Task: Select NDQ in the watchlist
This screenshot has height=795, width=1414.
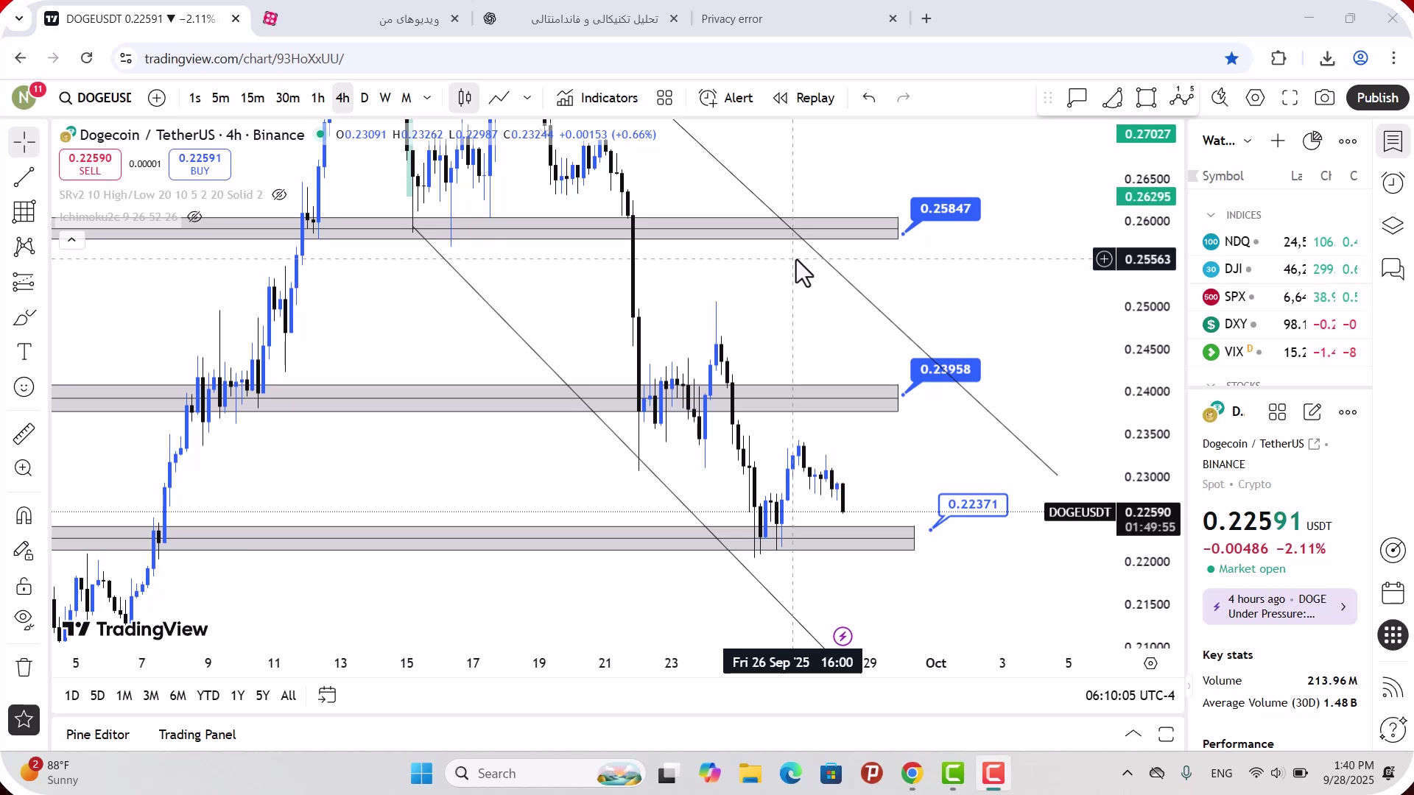Action: [x=1280, y=242]
